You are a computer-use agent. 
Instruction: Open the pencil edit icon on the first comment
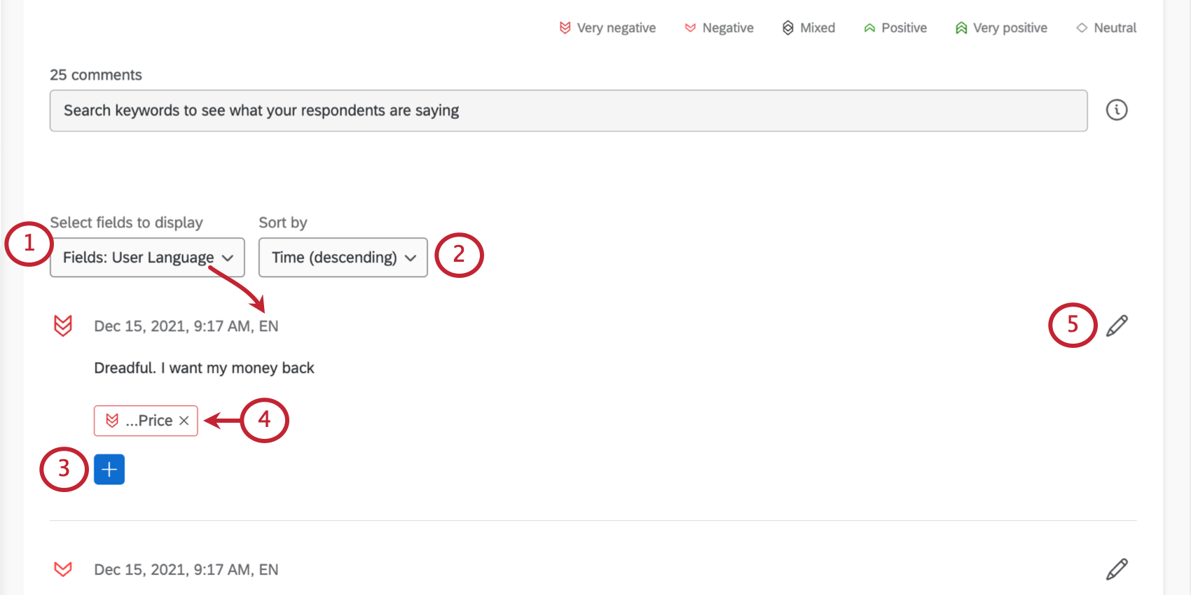(x=1118, y=324)
